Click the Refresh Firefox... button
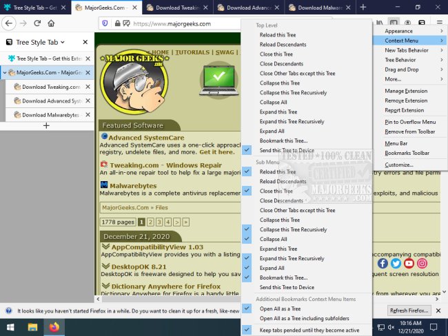The height and width of the screenshot is (336, 448). (409, 311)
